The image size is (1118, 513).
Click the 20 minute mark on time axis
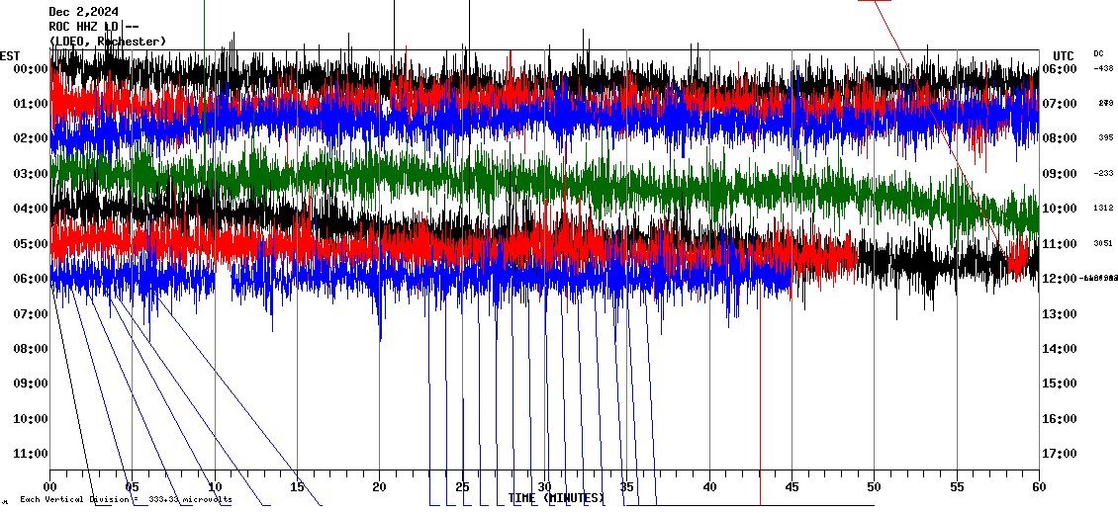coord(379,487)
